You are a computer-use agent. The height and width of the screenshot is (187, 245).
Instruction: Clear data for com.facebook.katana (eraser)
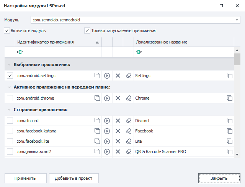point(129,131)
